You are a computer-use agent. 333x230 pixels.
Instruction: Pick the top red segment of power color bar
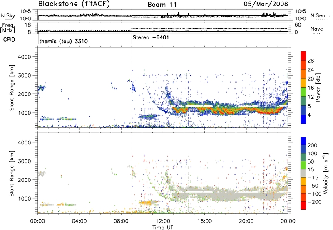(x=303, y=56)
